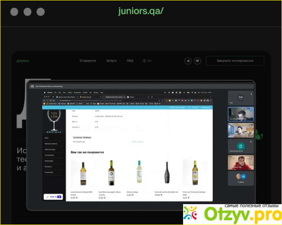
Task: Click the 'Джуны' site logo link
Action: pos(23,61)
